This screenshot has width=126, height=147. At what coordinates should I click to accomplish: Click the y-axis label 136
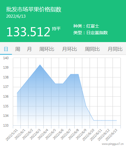click(6, 96)
